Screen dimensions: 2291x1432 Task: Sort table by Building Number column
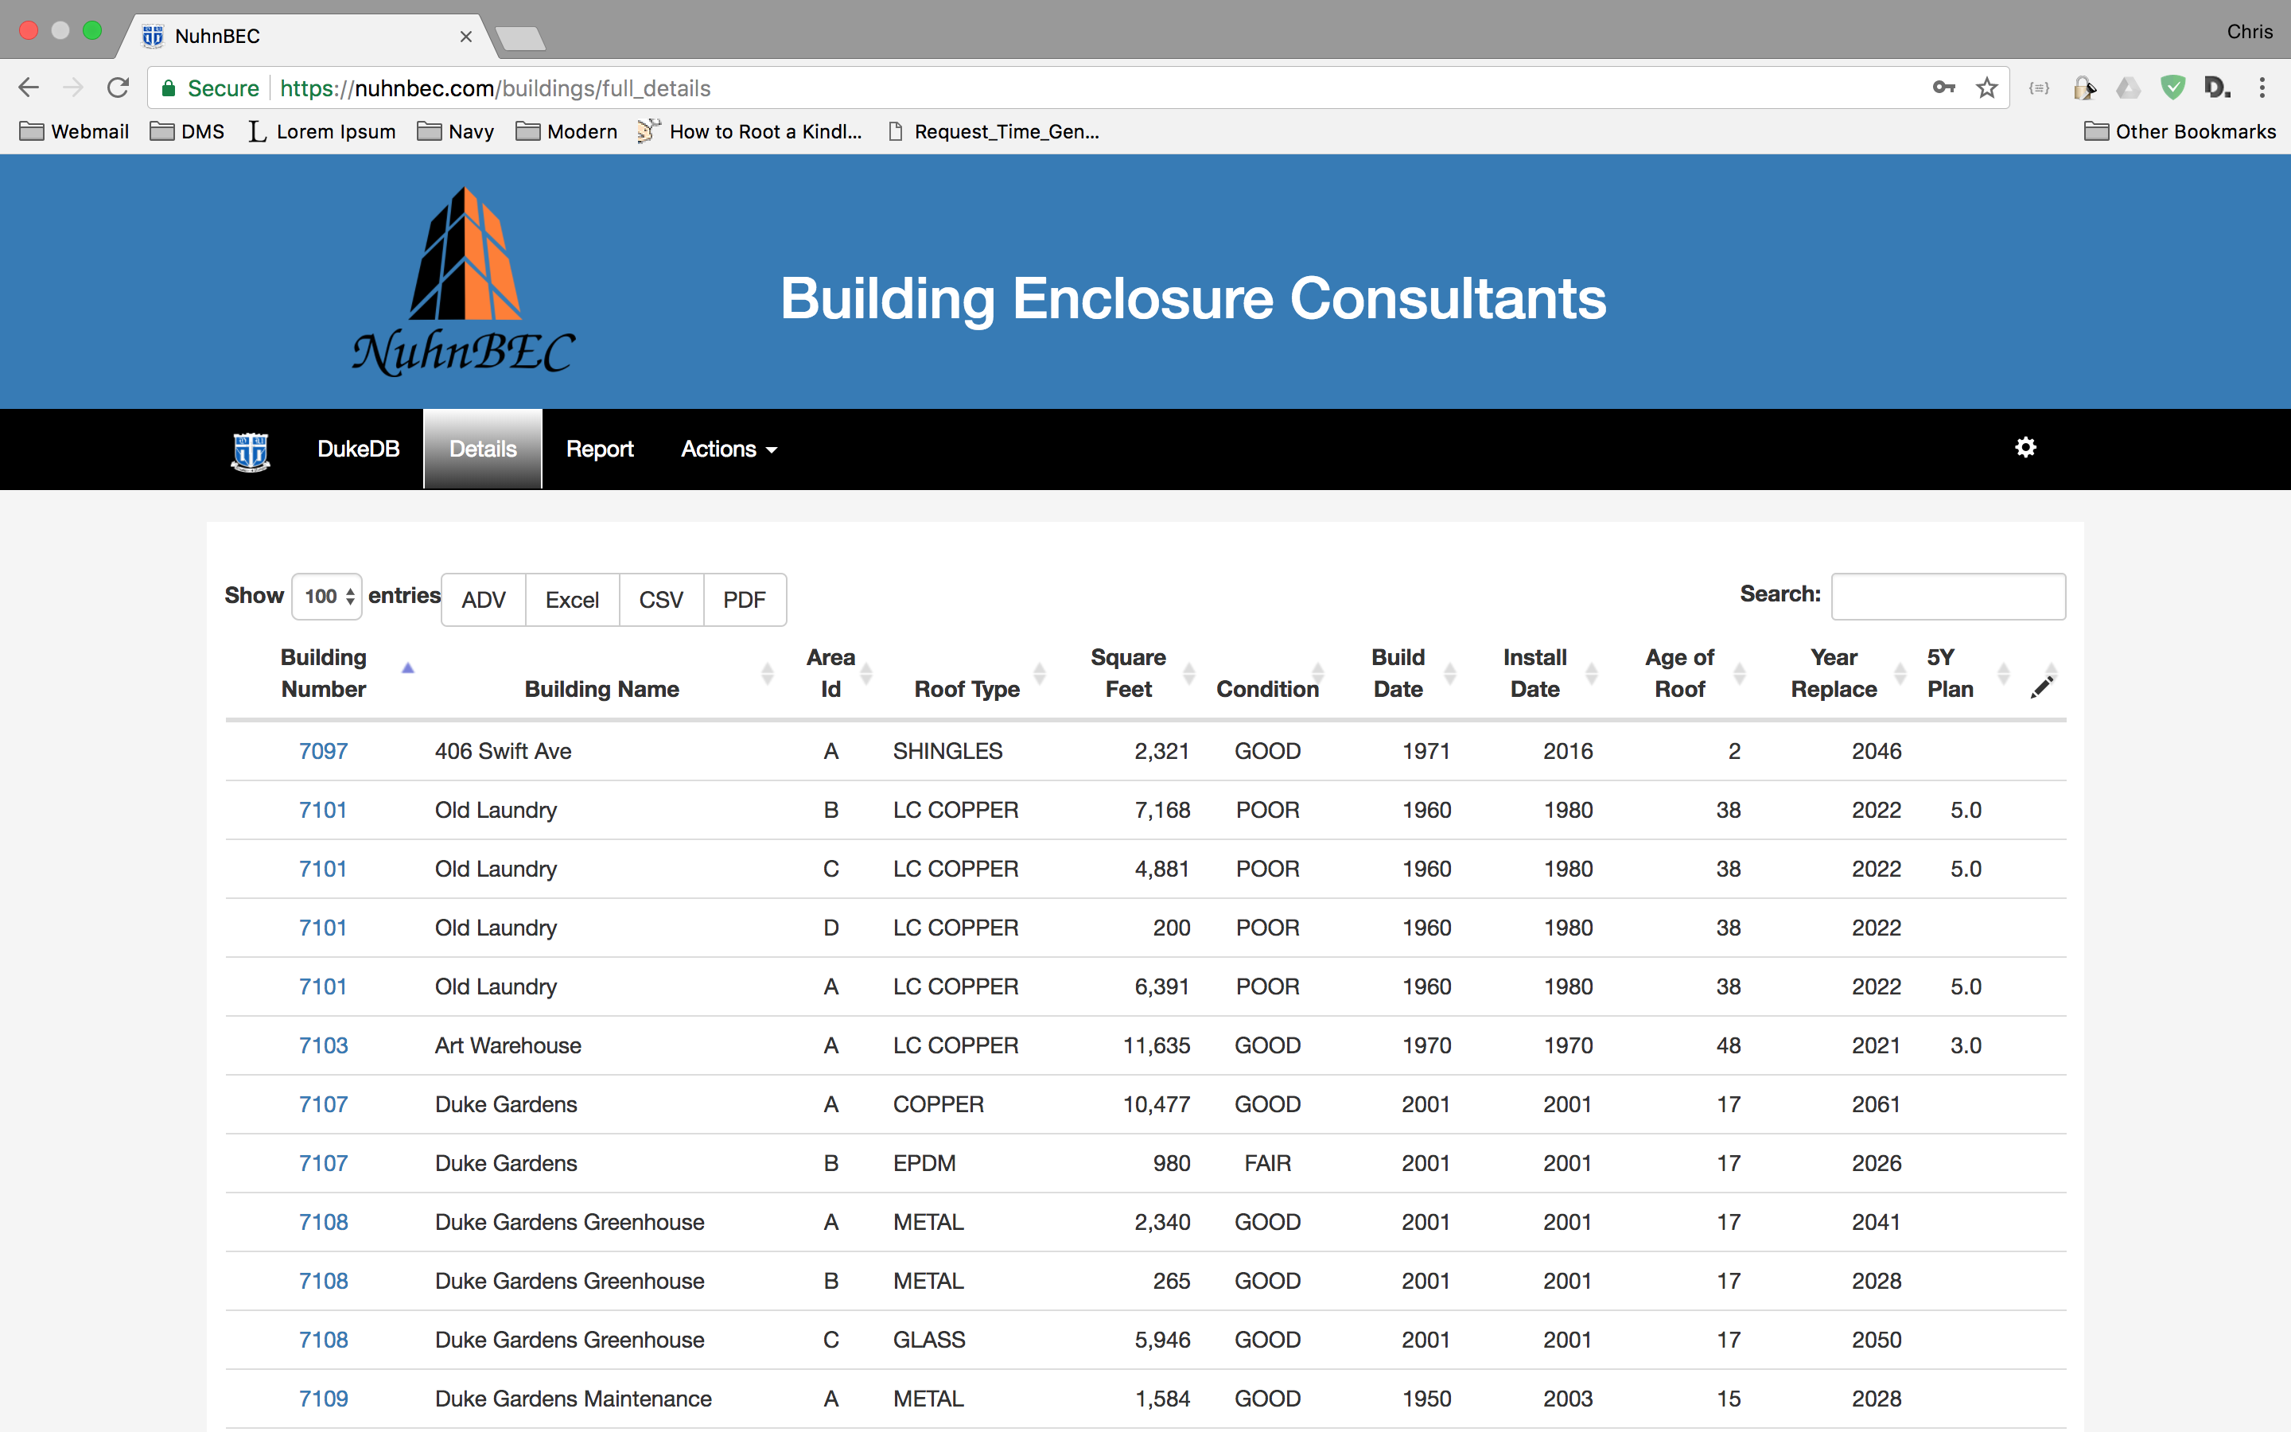point(324,673)
